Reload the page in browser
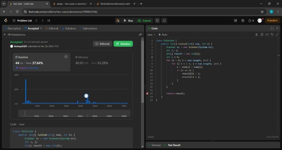Screen dimensions: 282x150 17,12
